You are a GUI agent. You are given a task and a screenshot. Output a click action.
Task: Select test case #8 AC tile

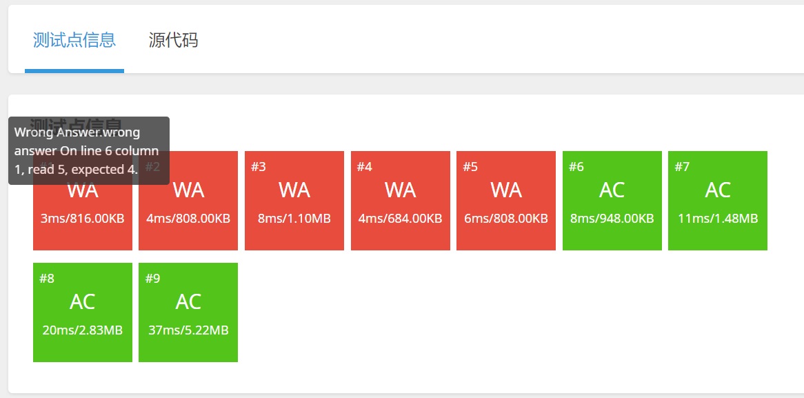[83, 312]
